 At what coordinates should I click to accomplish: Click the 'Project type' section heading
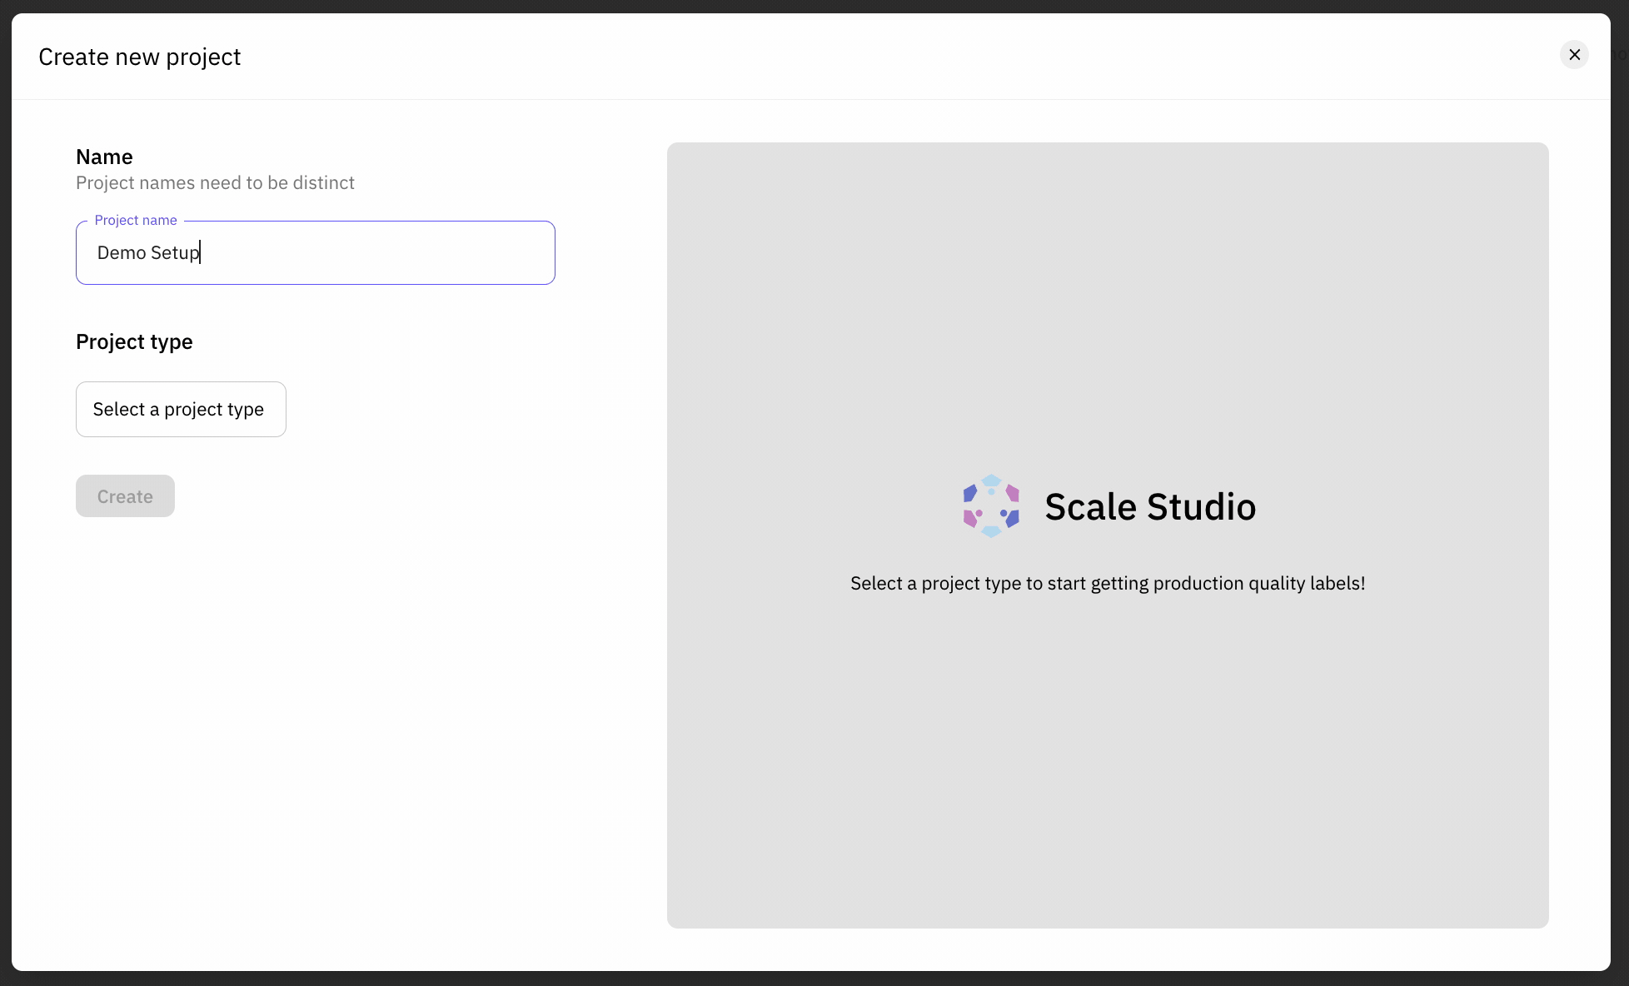point(134,341)
